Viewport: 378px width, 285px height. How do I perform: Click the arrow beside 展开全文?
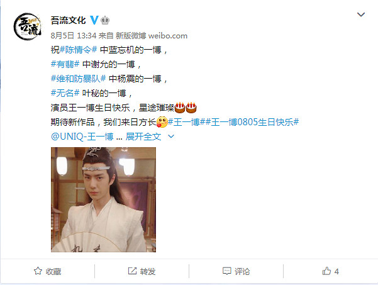click(171, 137)
